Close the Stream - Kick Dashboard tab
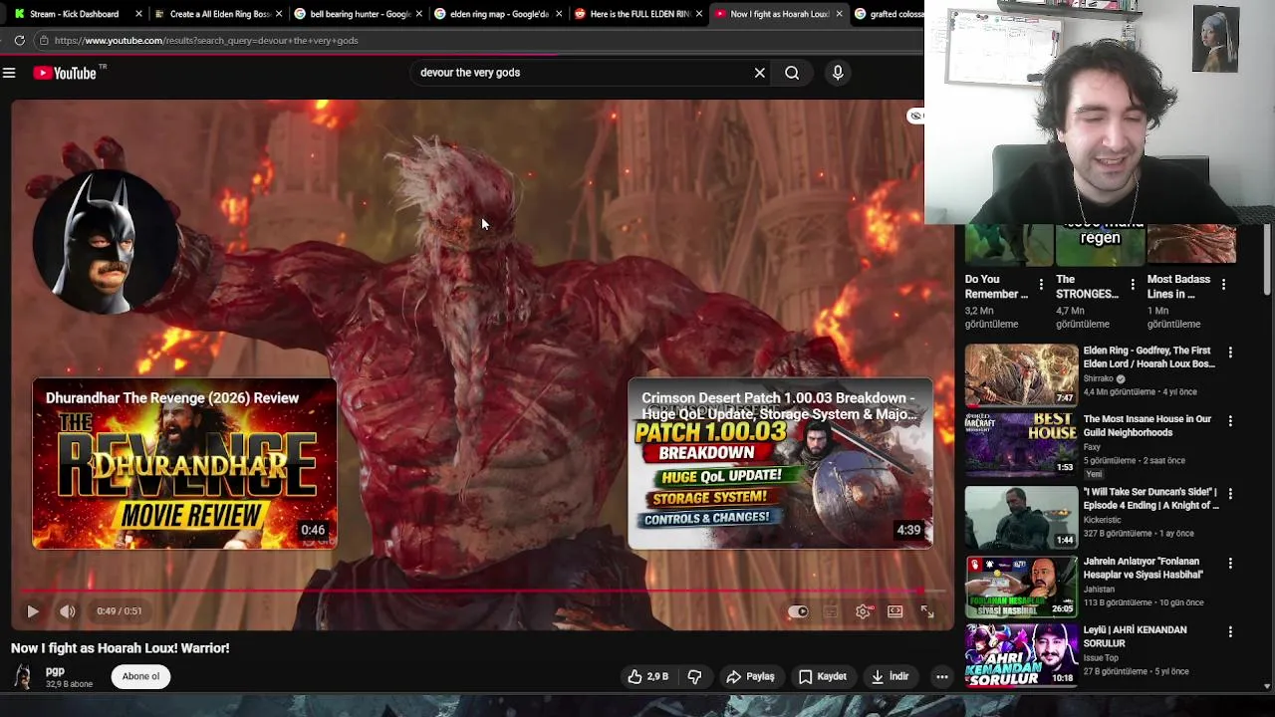Image resolution: width=1275 pixels, height=717 pixels. (x=138, y=14)
